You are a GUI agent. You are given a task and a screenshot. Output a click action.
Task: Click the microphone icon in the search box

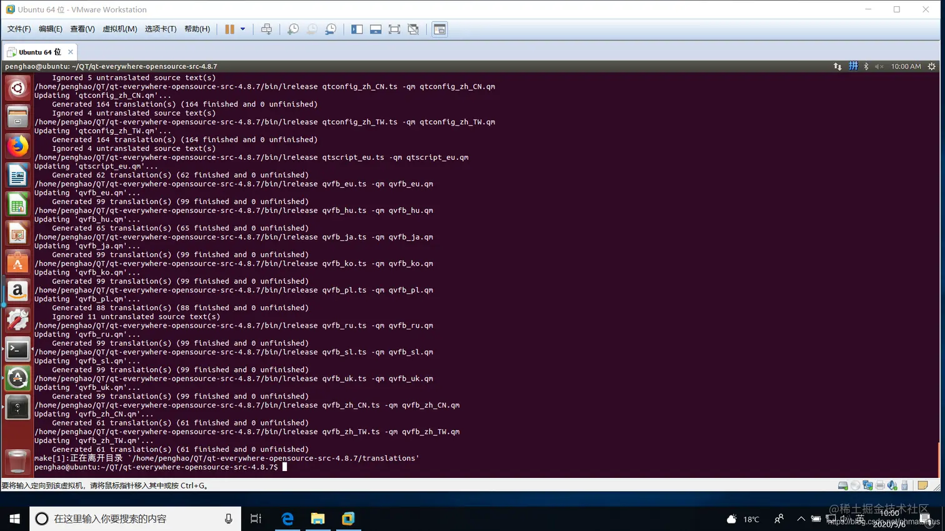click(x=228, y=519)
